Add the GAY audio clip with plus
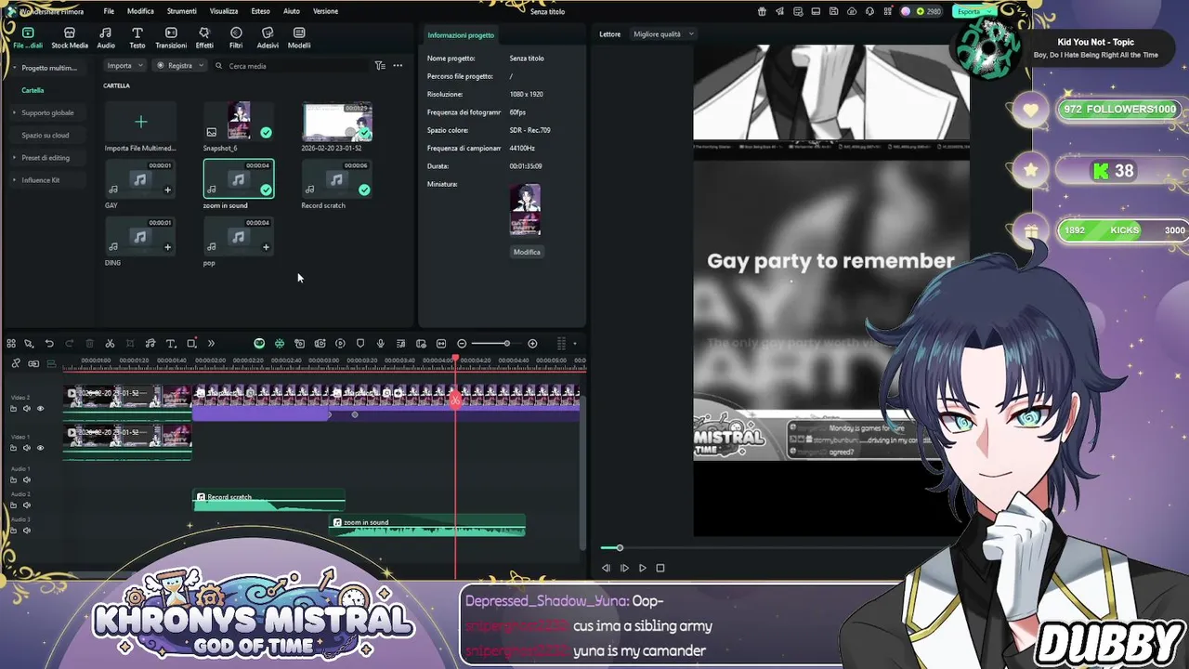 (167, 190)
